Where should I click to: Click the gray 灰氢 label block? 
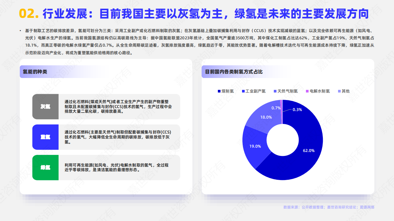tap(45, 107)
